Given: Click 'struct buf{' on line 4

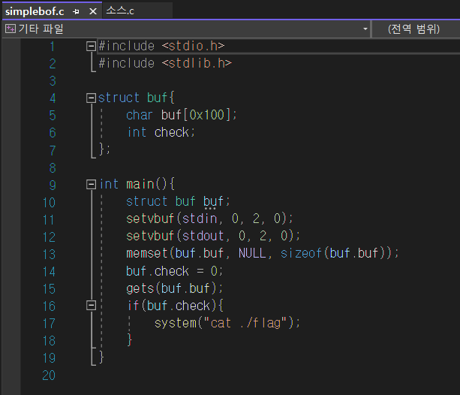Looking at the screenshot, I should click(136, 98).
